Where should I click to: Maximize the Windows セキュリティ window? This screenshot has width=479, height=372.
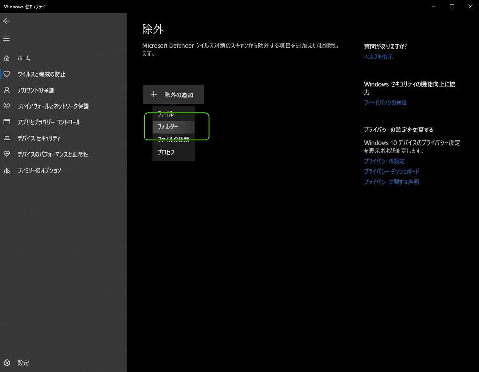coord(452,7)
